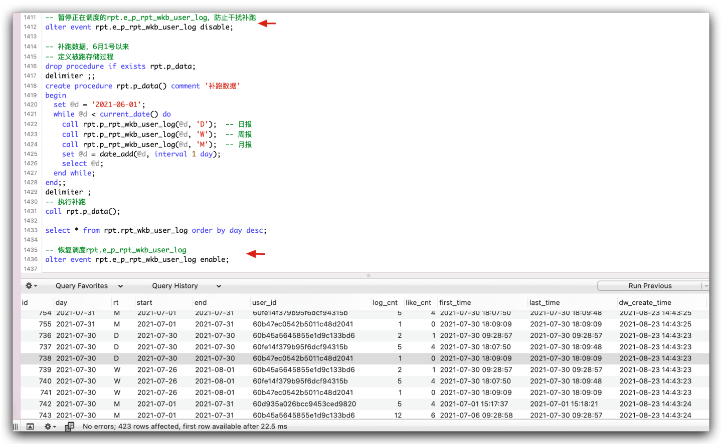The image size is (722, 444).
Task: Click line number 1411 in the gutter
Action: (30, 18)
